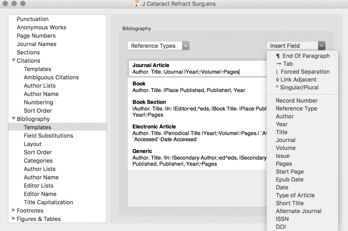The height and width of the screenshot is (231, 348).
Task: Open Punctuation settings in sidebar
Action: (x=33, y=19)
